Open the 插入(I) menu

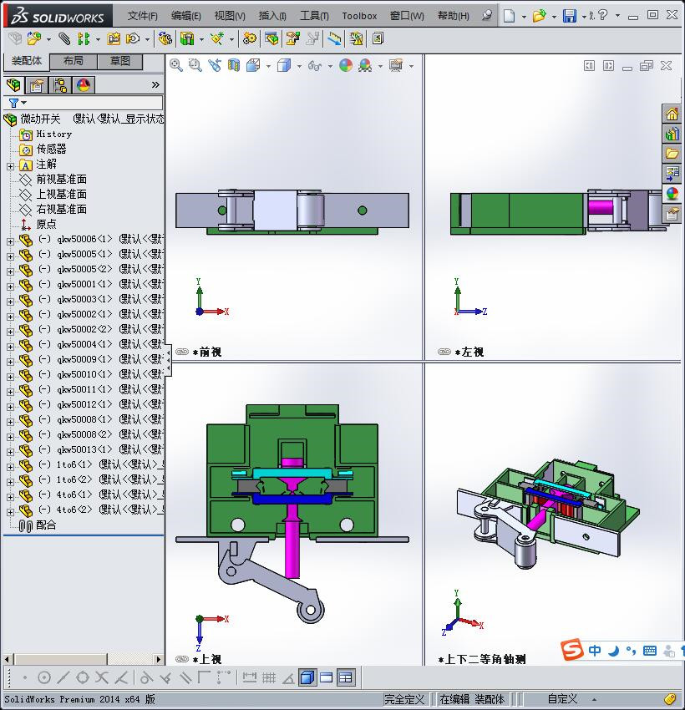click(272, 16)
